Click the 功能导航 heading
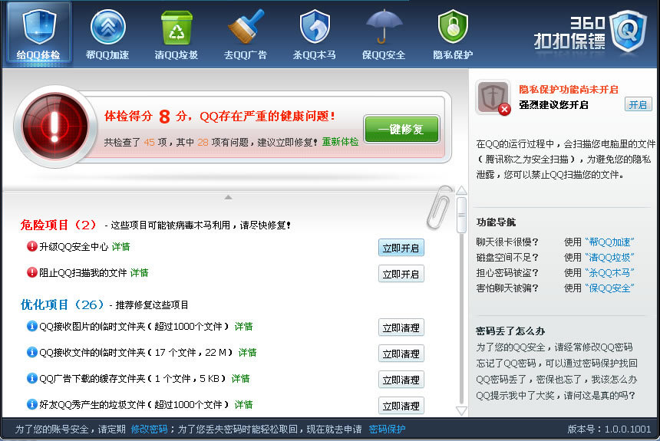 [496, 222]
